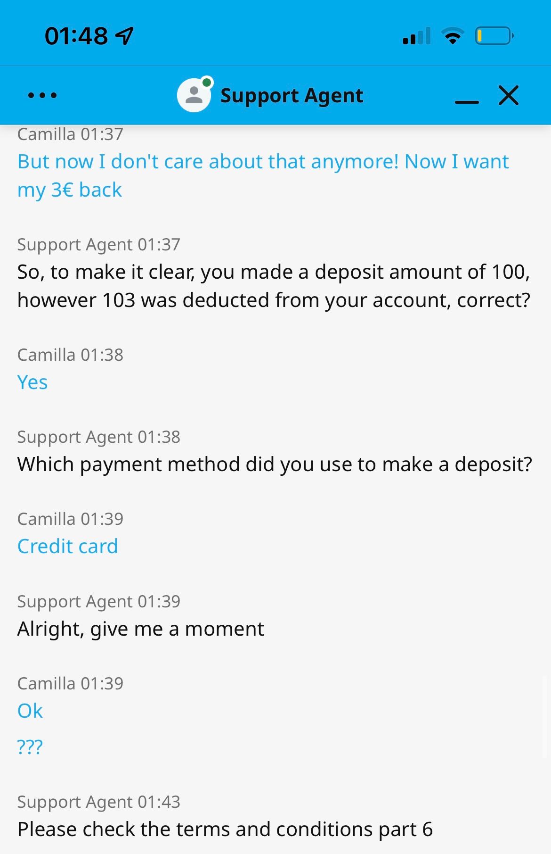
Task: Tap the 01:48 clock in status bar
Action: 76,36
